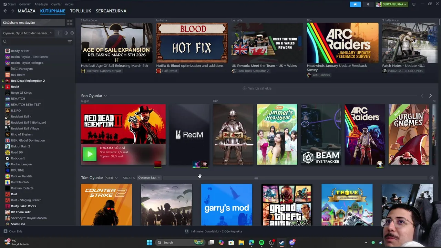Play Red Dead Redemption 2 green button
The height and width of the screenshot is (248, 441).
(x=90, y=154)
